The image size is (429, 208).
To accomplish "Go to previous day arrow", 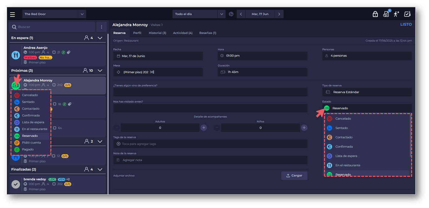I will [241, 14].
